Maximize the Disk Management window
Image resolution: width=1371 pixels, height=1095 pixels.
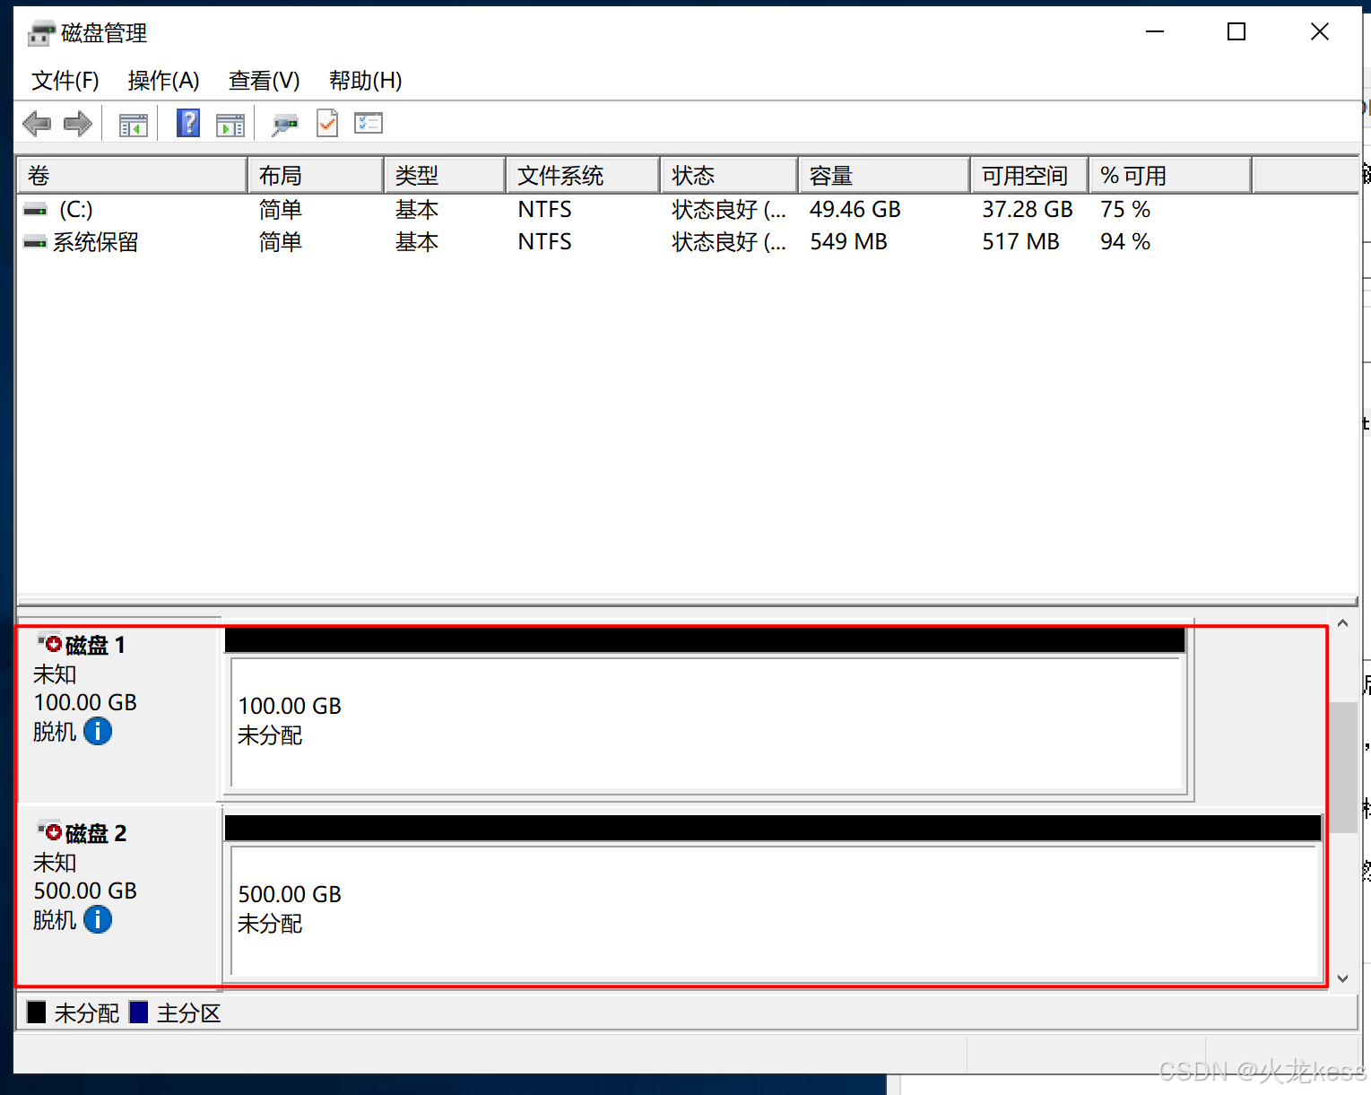tap(1237, 32)
